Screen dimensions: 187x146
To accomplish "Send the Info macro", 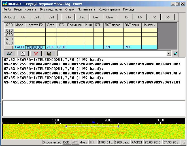I will tap(68, 17).
